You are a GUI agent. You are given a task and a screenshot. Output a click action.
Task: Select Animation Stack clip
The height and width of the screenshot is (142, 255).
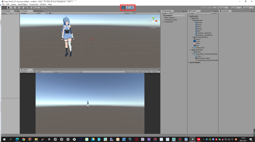coord(203,58)
